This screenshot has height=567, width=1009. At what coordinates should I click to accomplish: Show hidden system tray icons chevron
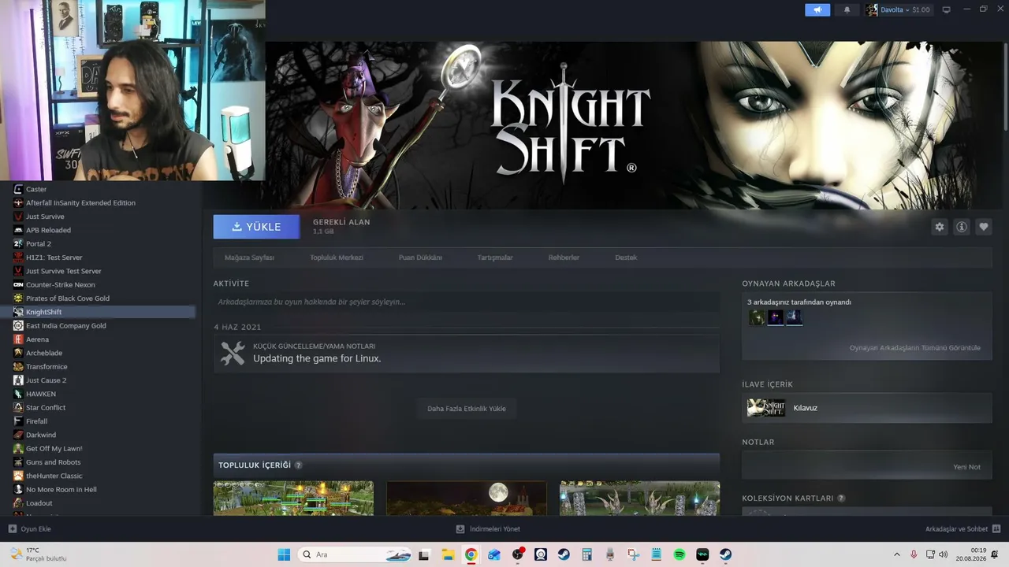896,554
